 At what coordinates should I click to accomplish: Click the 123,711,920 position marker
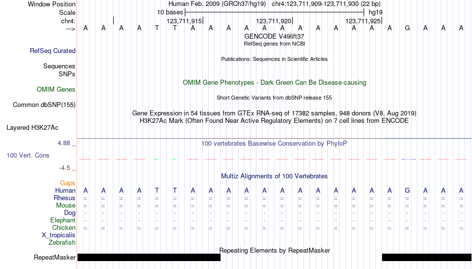274,21
